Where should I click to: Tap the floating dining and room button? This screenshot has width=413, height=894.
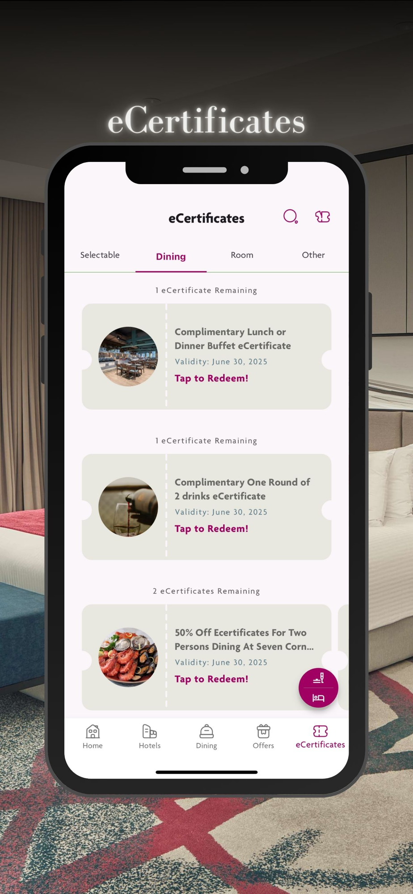[318, 687]
